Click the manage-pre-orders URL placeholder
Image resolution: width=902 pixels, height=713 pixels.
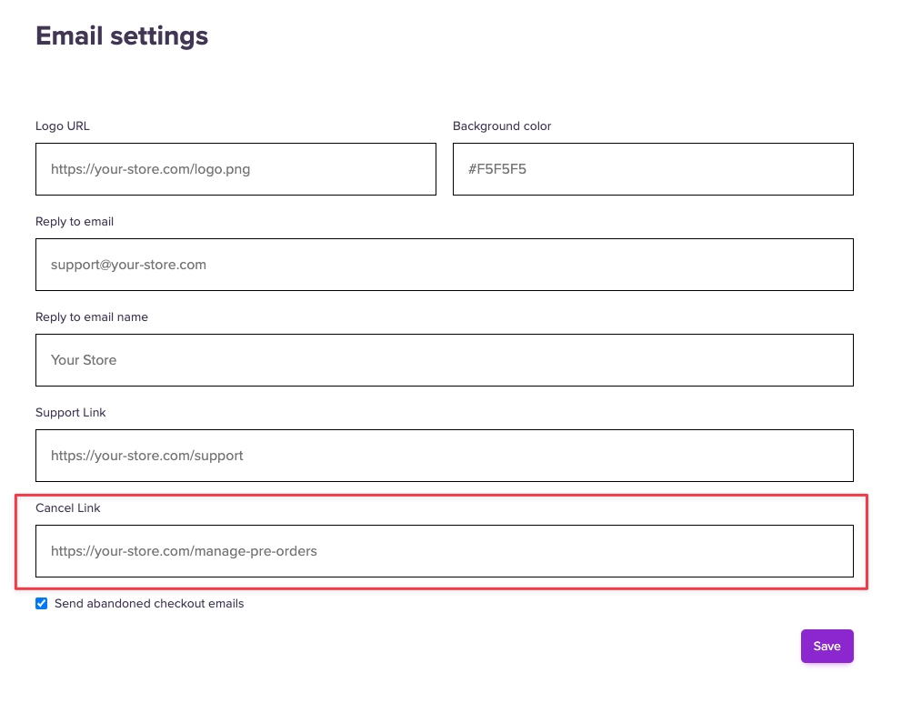point(184,551)
